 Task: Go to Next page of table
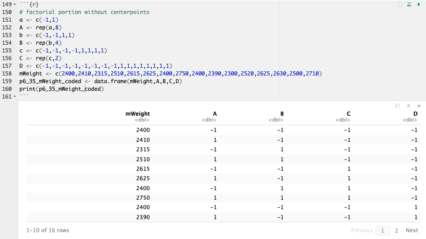[412, 230]
